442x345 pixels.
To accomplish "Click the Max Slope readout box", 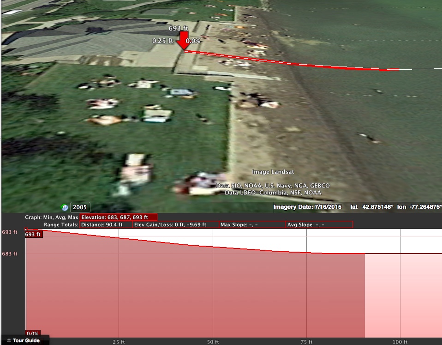I will (x=252, y=224).
